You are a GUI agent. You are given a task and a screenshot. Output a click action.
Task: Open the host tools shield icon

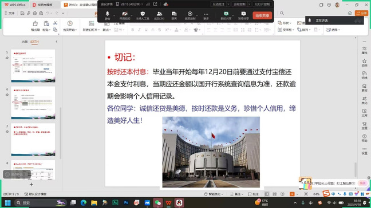(143, 15)
